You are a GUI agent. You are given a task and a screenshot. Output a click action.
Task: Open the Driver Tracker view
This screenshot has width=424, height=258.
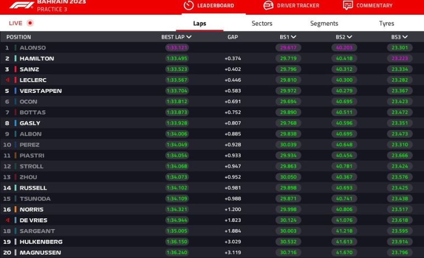click(291, 6)
